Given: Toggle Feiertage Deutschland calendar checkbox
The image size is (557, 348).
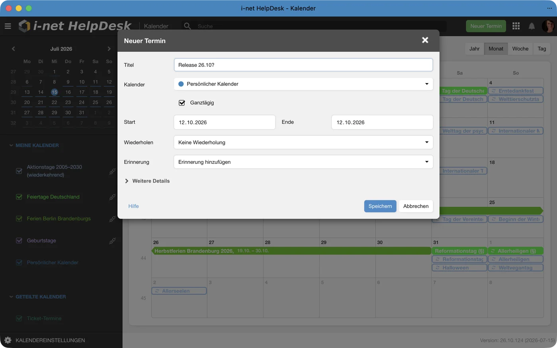Looking at the screenshot, I should pos(19,197).
